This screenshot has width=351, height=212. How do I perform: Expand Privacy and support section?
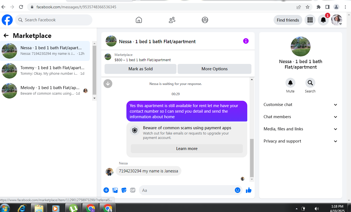301,141
